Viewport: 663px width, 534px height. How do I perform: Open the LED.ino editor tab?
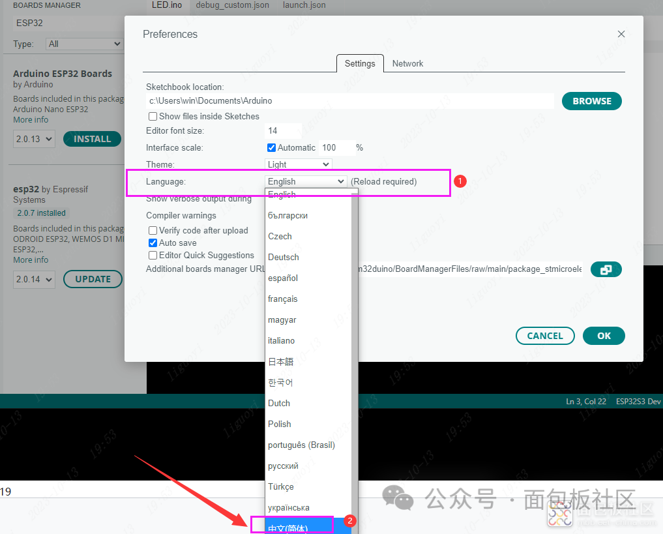click(x=167, y=5)
